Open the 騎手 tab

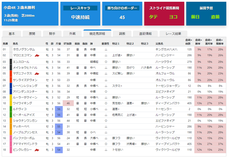pyautogui.click(x=52, y=34)
